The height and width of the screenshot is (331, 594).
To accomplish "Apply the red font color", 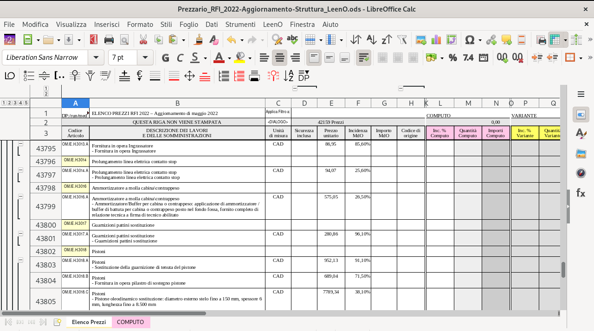I will (219, 57).
